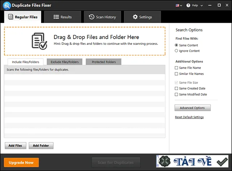
Task: Tick the Similar File Names checkbox
Action: click(176, 74)
